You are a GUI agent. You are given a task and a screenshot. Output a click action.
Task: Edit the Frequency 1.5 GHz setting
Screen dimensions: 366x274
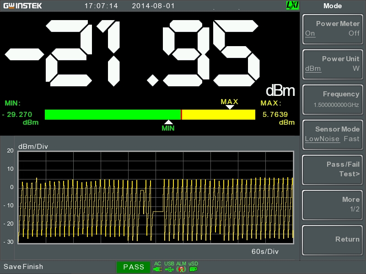333,100
